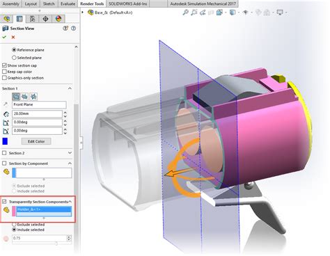330x256 pixels.
Task: Open the Display Style cube icon
Action: [x=233, y=13]
